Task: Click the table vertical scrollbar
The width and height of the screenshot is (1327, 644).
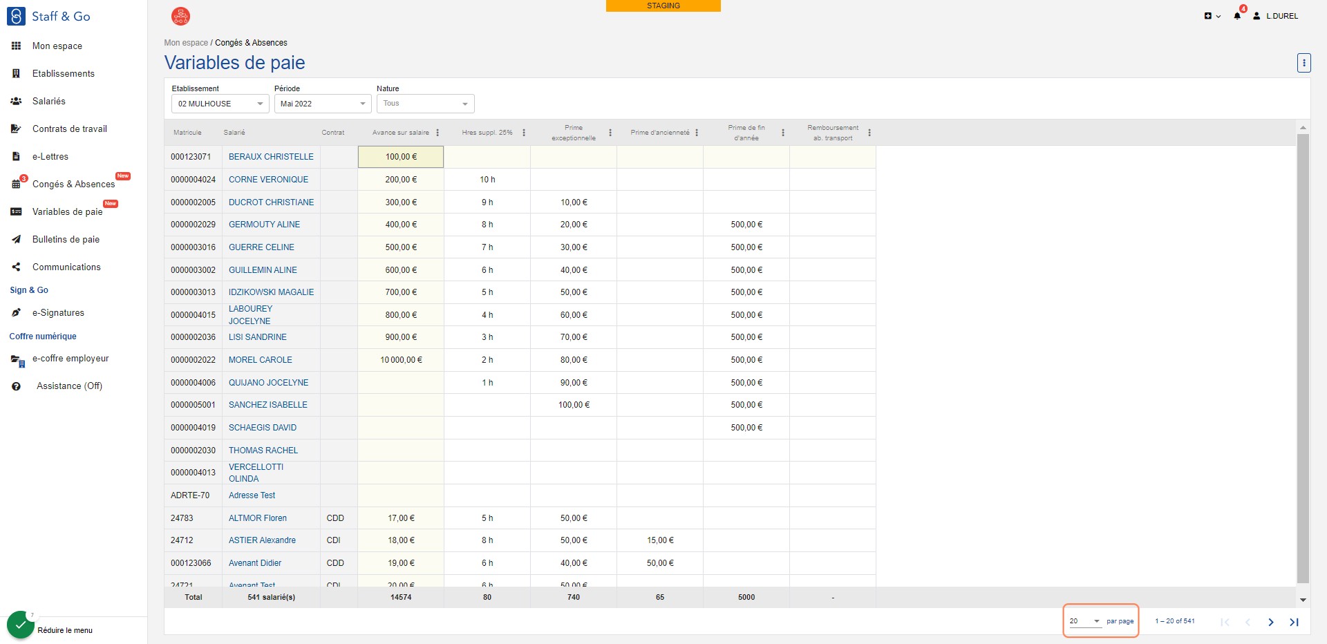Action: click(x=1303, y=359)
